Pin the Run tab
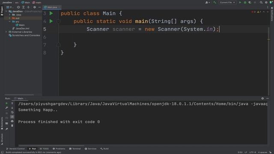 7,129
